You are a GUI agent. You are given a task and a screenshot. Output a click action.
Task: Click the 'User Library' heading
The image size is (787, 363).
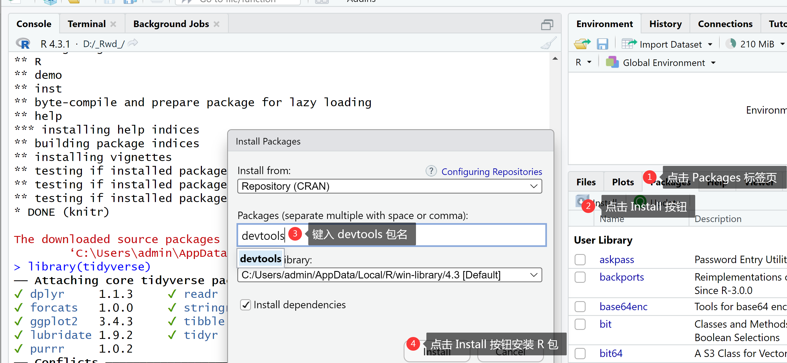[603, 240]
